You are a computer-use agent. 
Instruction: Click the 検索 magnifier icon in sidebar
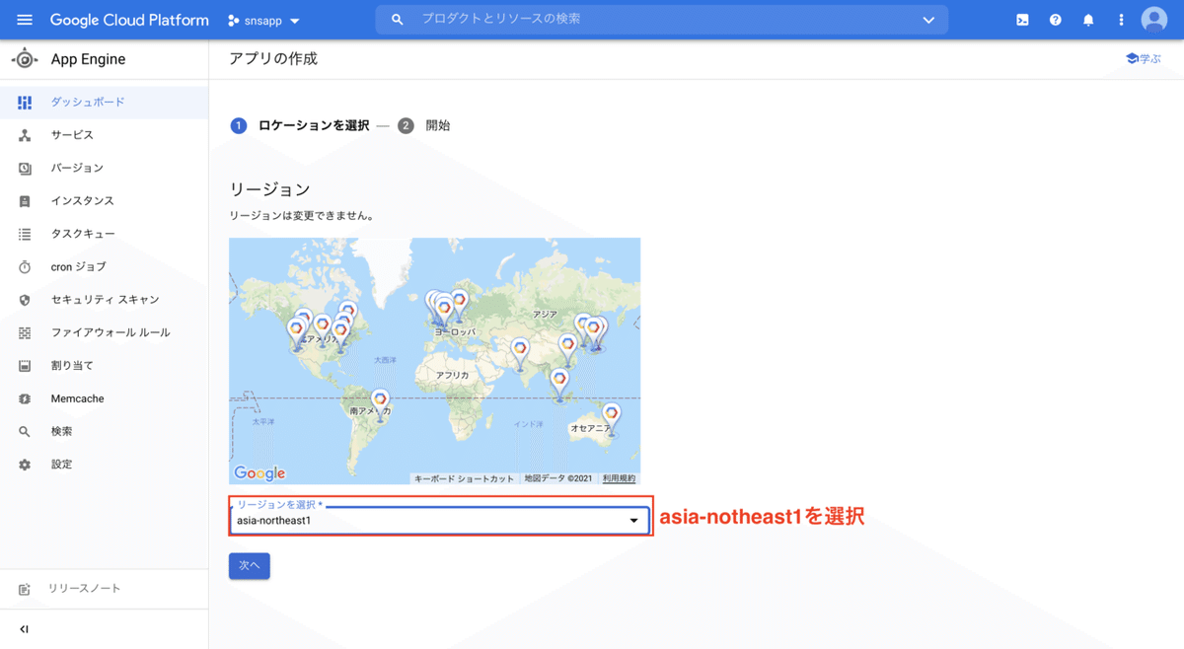(x=25, y=432)
